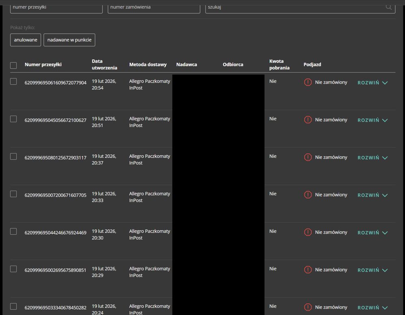Click warning icon for shipment ending 077904
The image size is (405, 315).
tap(308, 82)
